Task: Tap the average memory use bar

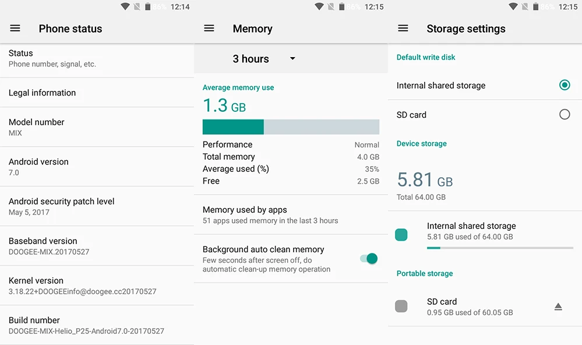Action: pos(291,127)
